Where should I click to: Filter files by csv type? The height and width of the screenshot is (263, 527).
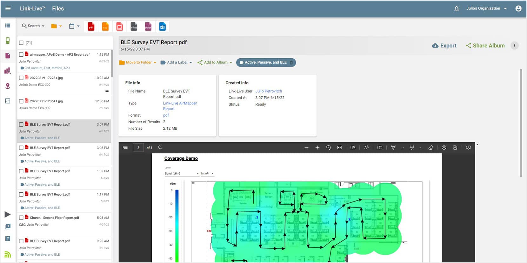pos(105,26)
